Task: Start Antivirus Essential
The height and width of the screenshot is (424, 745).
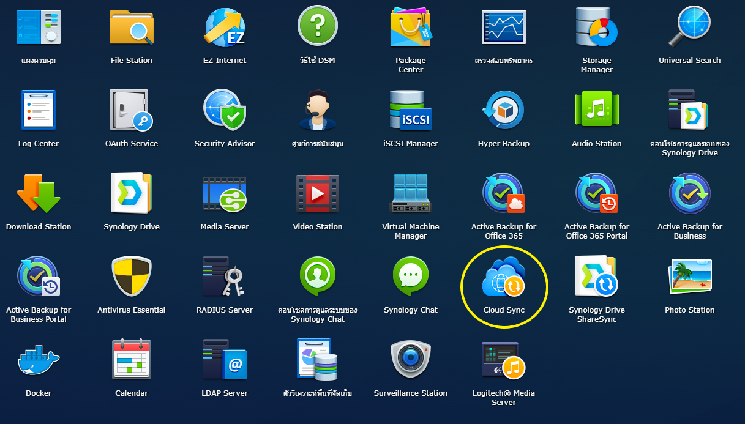Action: (x=132, y=275)
